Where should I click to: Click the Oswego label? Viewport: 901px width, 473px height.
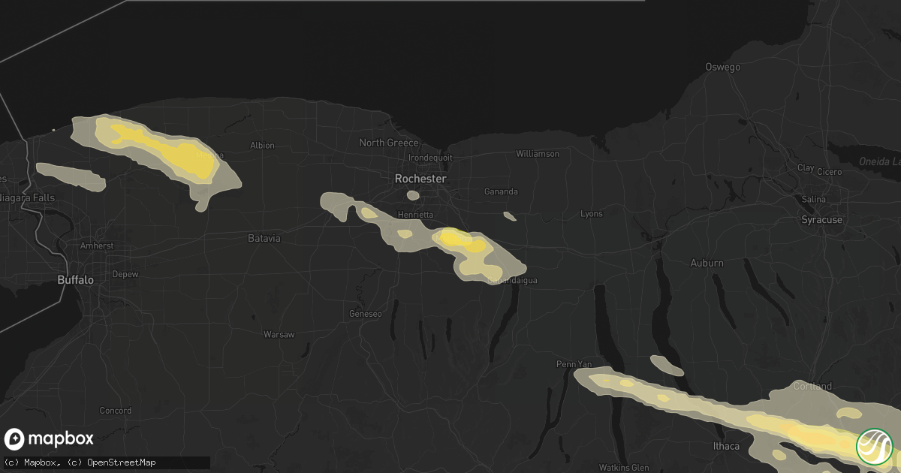tap(723, 67)
